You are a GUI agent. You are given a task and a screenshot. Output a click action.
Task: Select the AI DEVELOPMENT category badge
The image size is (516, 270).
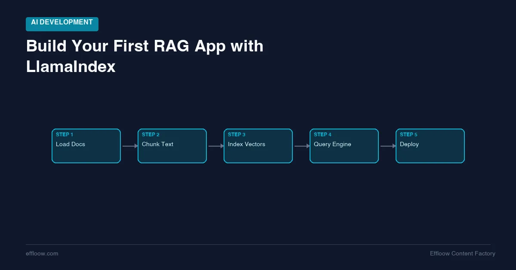tap(62, 24)
